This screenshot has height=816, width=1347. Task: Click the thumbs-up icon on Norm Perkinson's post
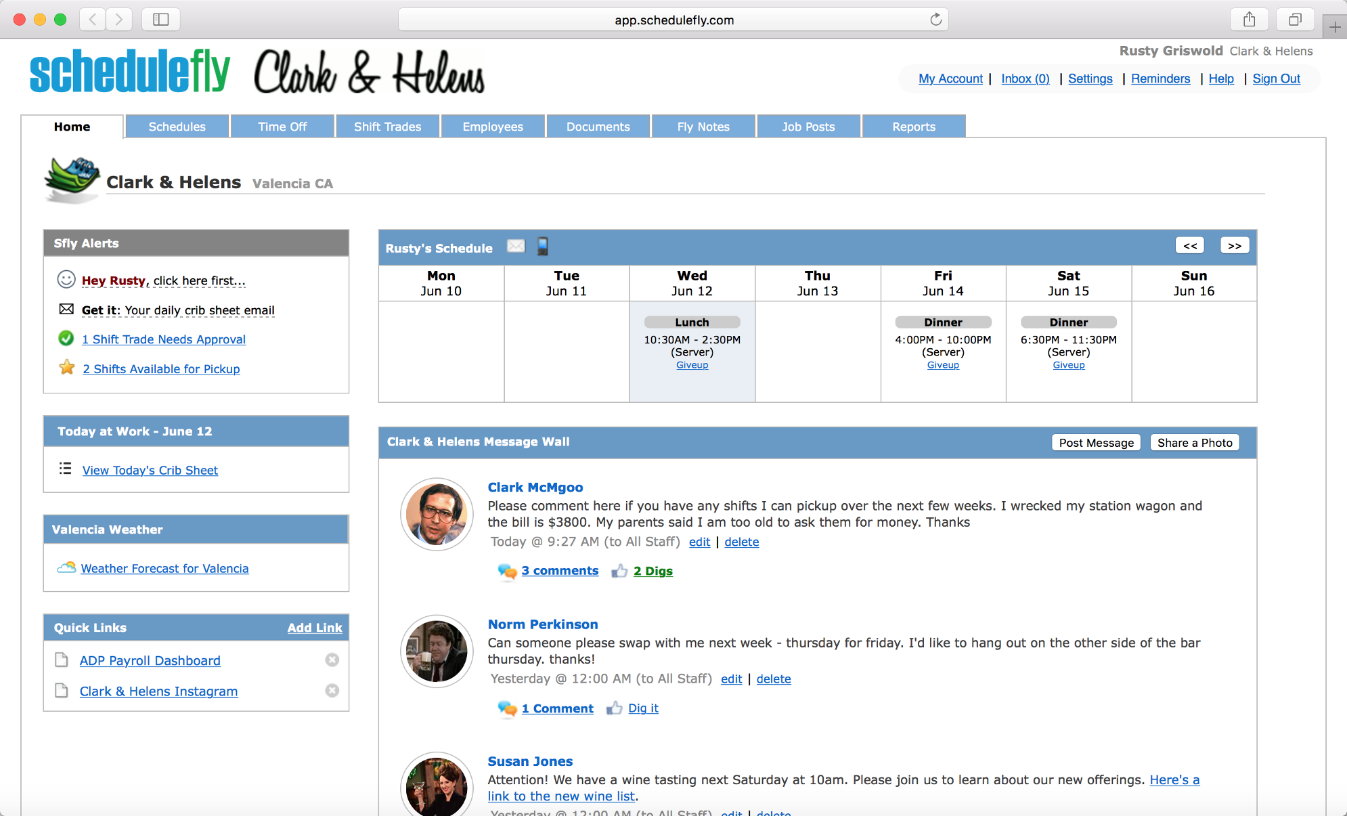point(615,708)
